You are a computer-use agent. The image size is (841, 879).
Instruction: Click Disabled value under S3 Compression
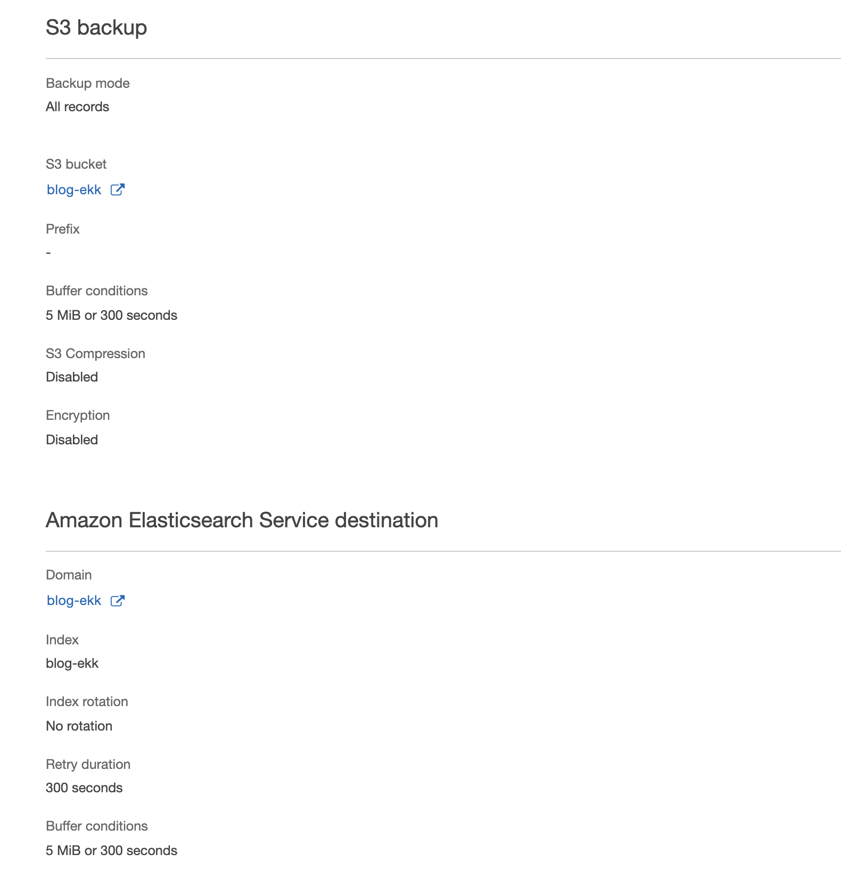72,377
